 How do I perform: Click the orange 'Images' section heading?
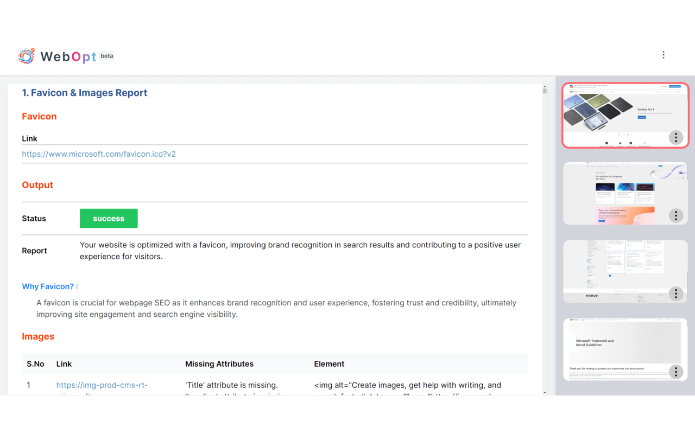(x=38, y=336)
